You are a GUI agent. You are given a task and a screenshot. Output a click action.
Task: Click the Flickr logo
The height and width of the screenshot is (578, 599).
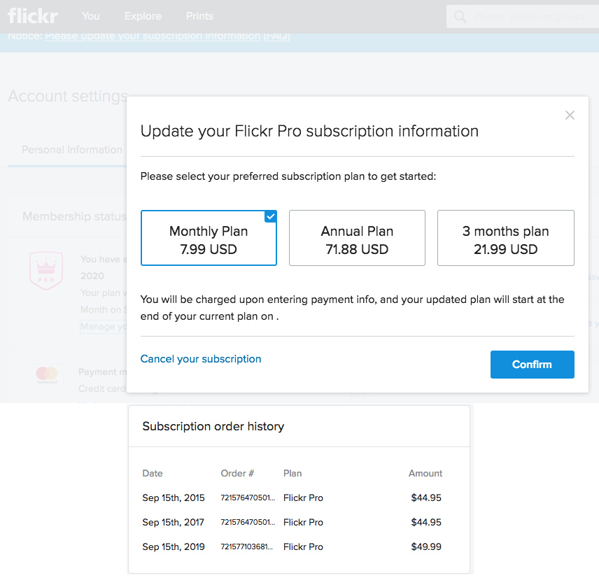click(33, 16)
